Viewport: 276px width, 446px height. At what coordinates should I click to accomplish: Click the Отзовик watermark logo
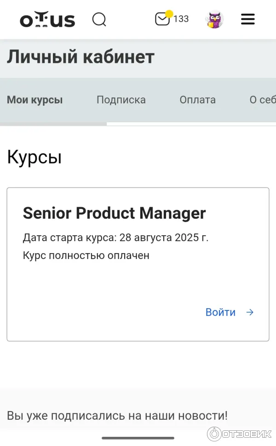pos(241,434)
